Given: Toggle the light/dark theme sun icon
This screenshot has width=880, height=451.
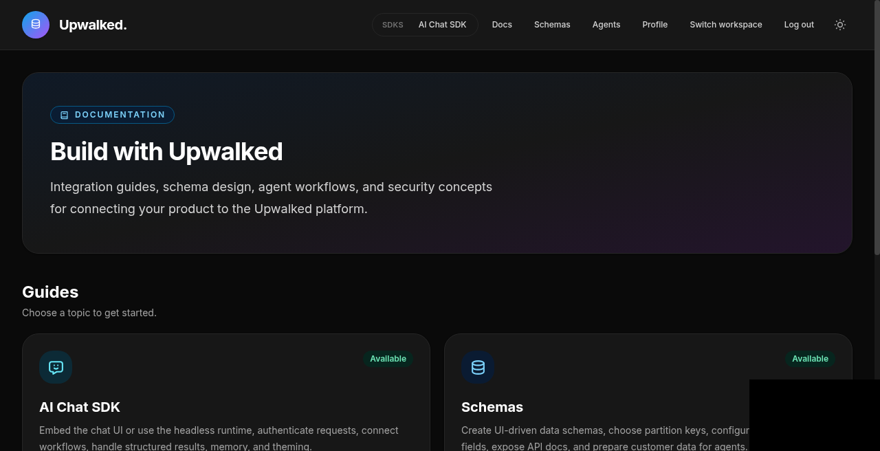Looking at the screenshot, I should click(x=840, y=25).
